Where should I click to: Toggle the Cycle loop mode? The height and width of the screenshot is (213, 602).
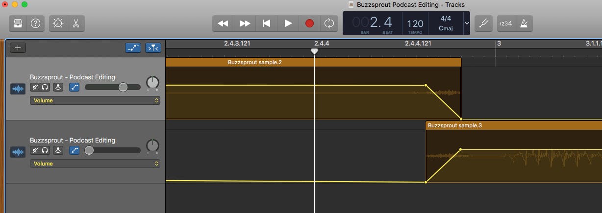pos(328,24)
